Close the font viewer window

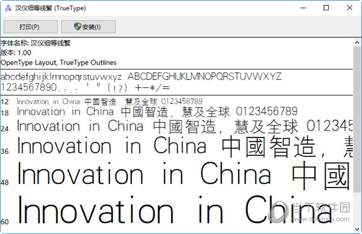(349, 8)
